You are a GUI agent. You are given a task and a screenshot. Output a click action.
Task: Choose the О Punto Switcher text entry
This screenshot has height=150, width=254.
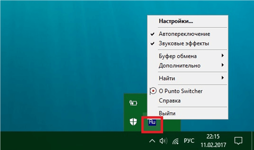tap(181, 91)
